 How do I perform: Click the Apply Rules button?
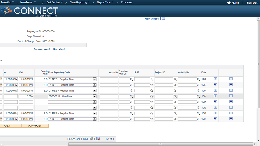click(35, 126)
